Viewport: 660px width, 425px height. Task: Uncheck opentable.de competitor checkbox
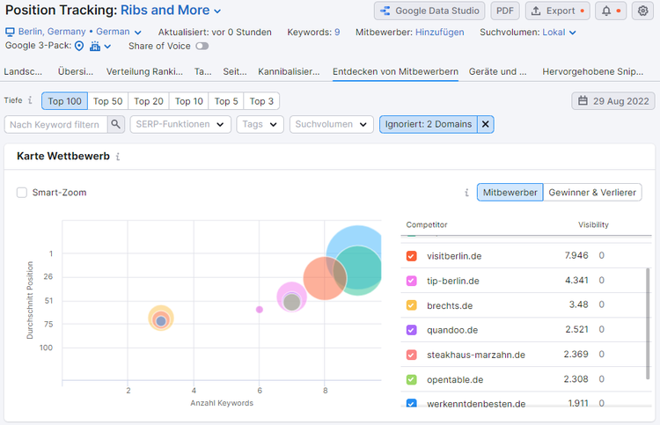coord(411,379)
